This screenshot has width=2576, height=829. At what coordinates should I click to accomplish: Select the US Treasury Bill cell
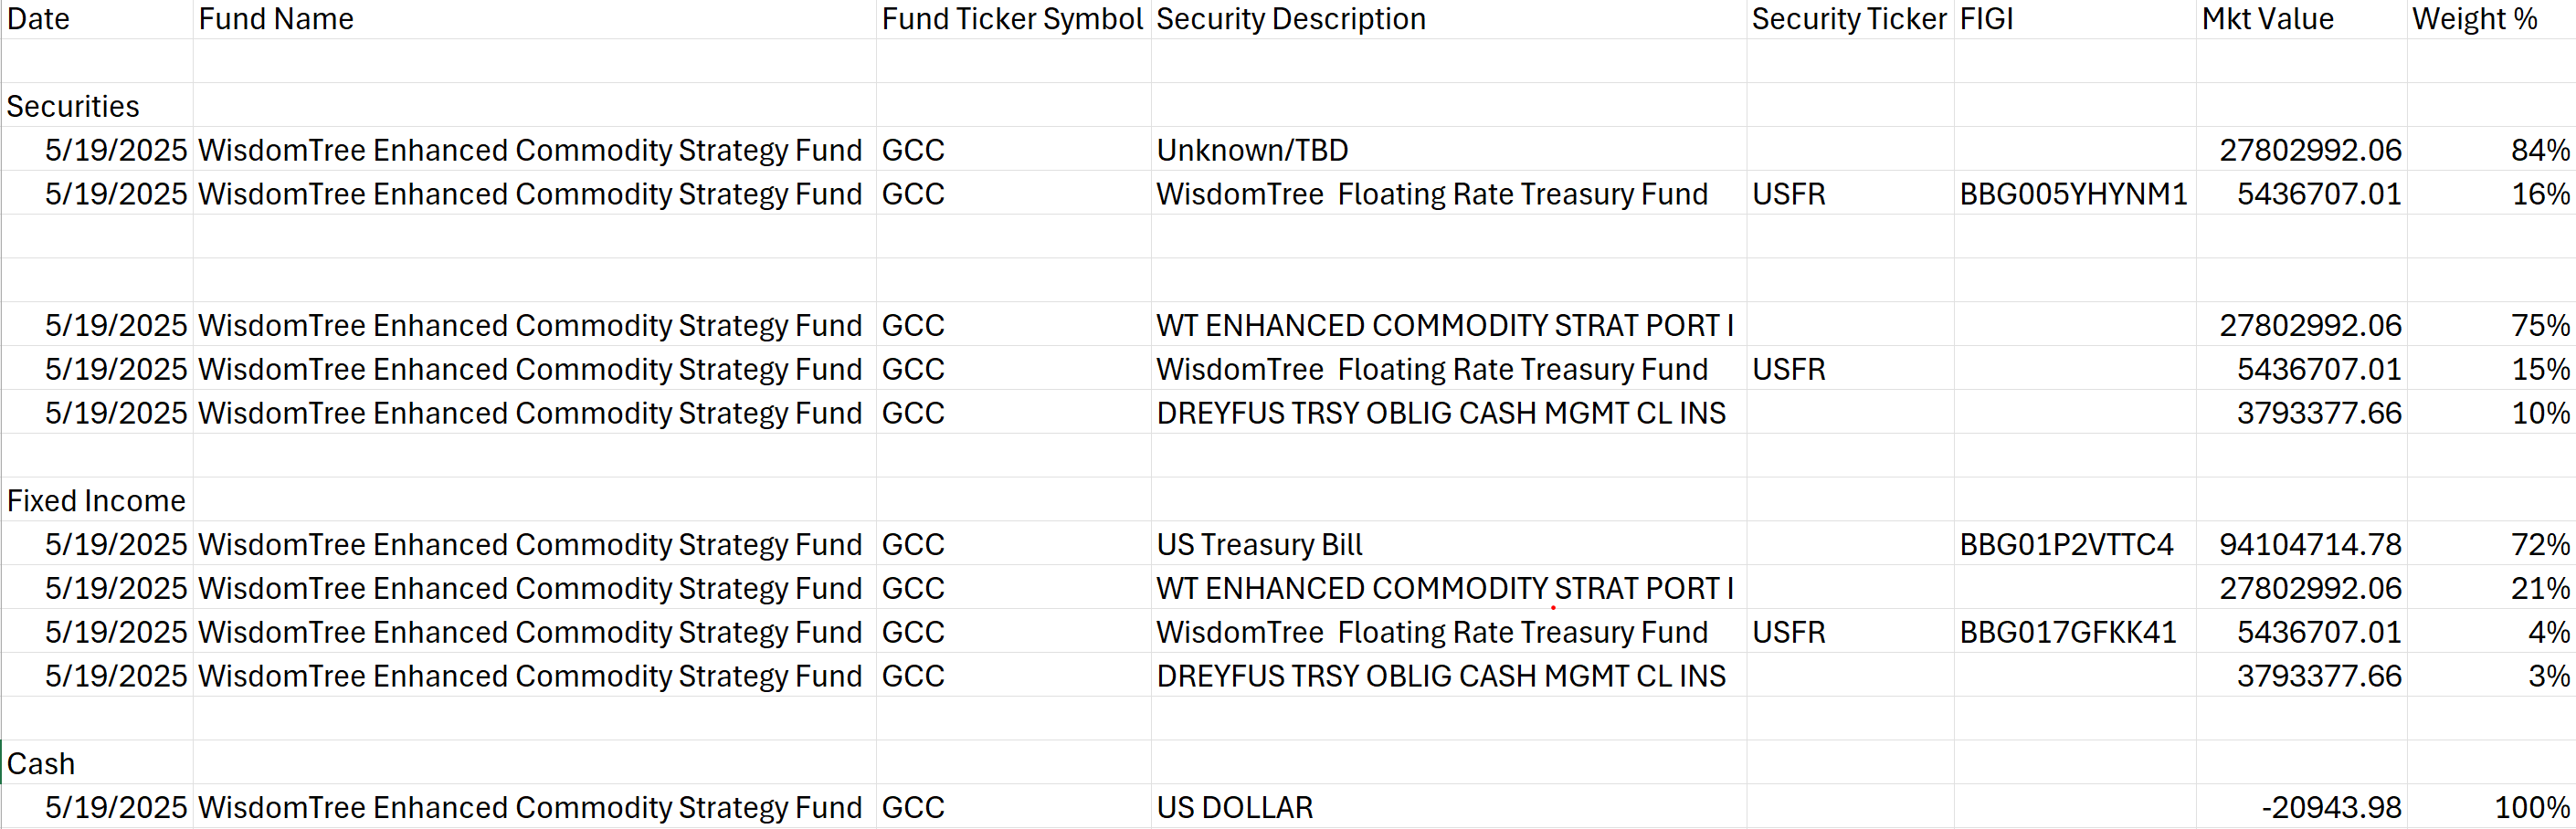point(1448,543)
